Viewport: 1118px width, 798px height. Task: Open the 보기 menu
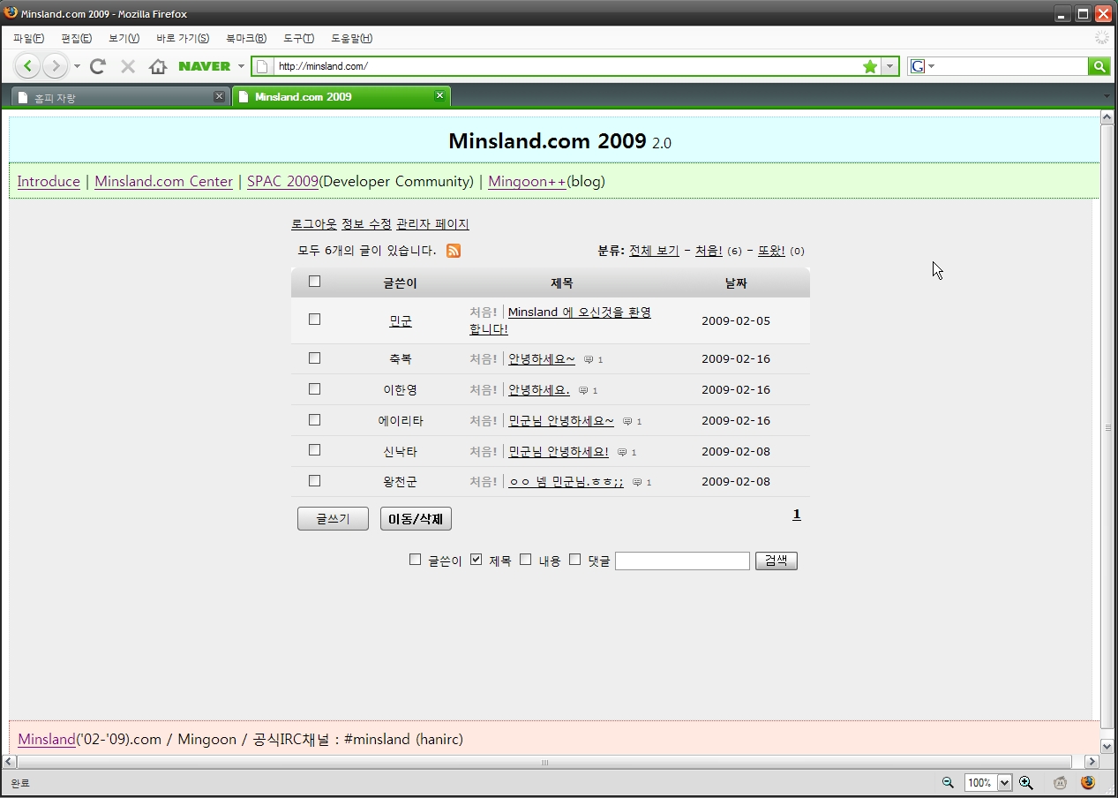(x=124, y=38)
